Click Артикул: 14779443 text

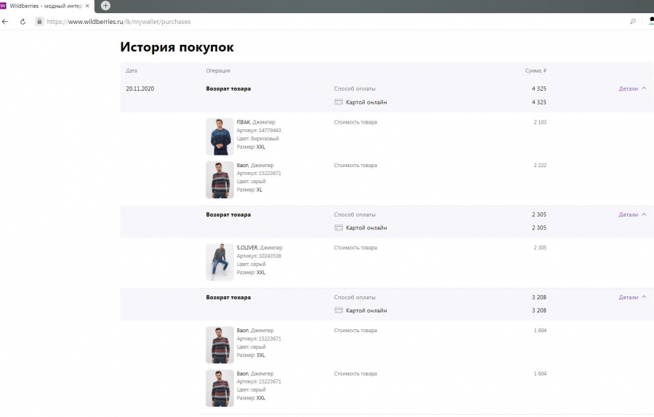pos(259,131)
